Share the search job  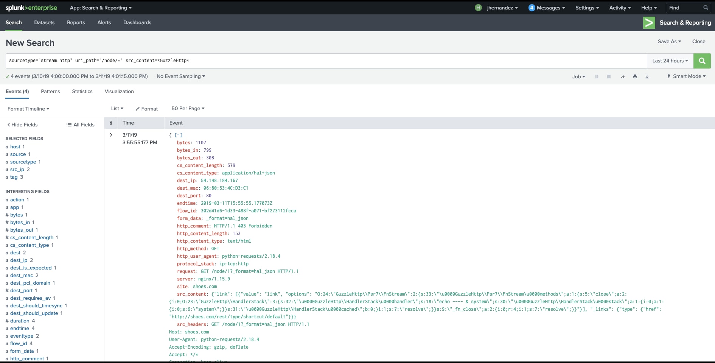(x=623, y=76)
